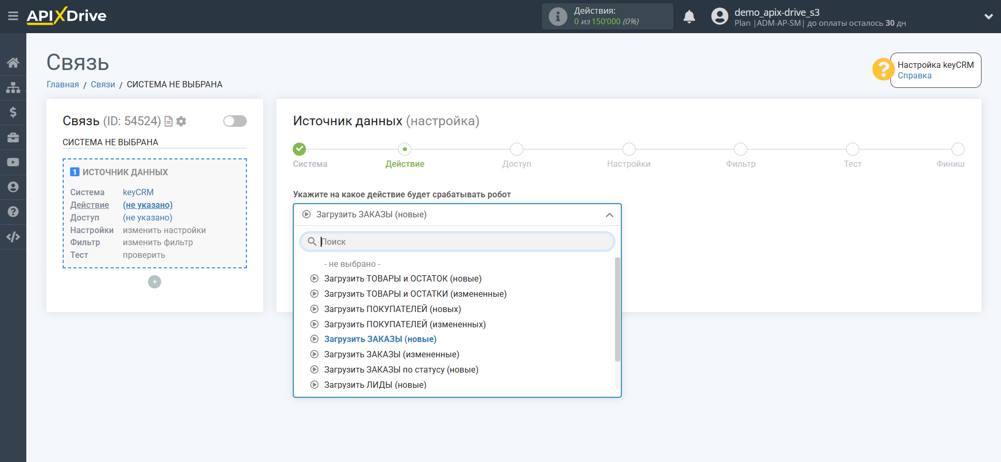Open the hamburger menu in the top bar
This screenshot has width=1001, height=462.
coord(13,16)
